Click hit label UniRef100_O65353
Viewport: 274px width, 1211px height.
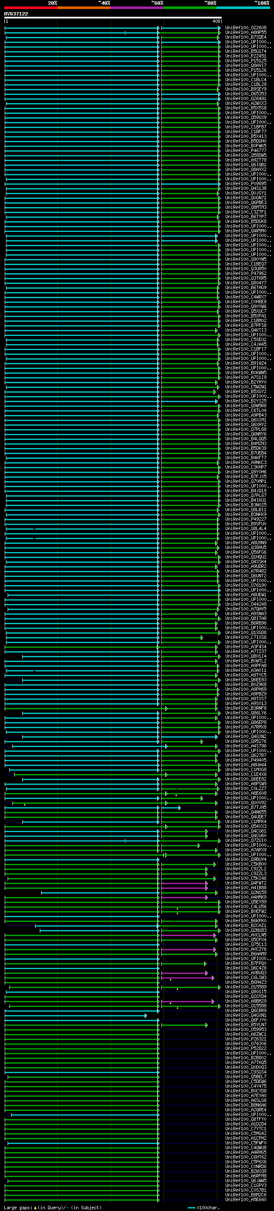click(246, 94)
